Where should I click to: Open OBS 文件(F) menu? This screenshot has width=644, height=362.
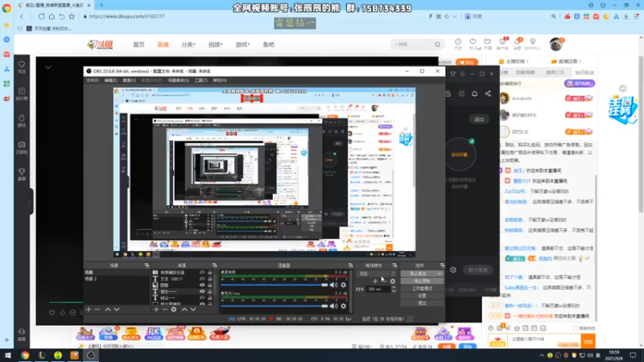[93, 80]
